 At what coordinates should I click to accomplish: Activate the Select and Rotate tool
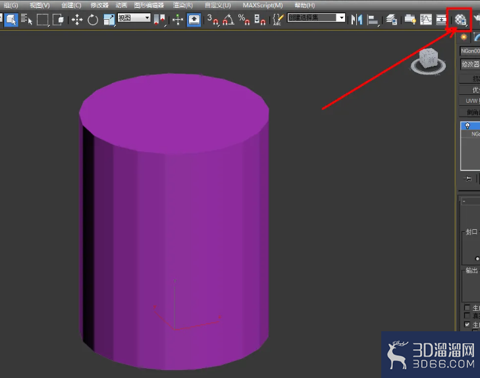(93, 20)
